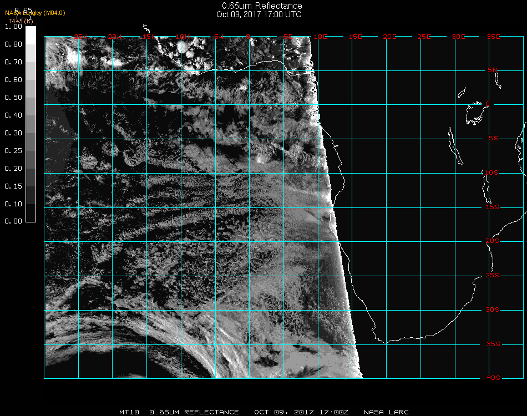The height and width of the screenshot is (416, 527).
Task: Click the 20S latitude label
Action: click(493, 241)
